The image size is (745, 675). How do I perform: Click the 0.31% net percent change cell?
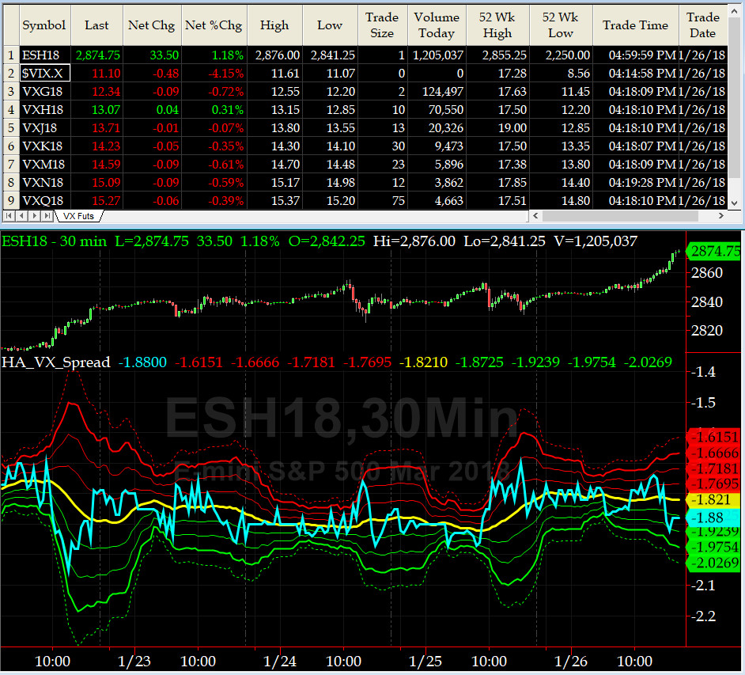pyautogui.click(x=214, y=110)
